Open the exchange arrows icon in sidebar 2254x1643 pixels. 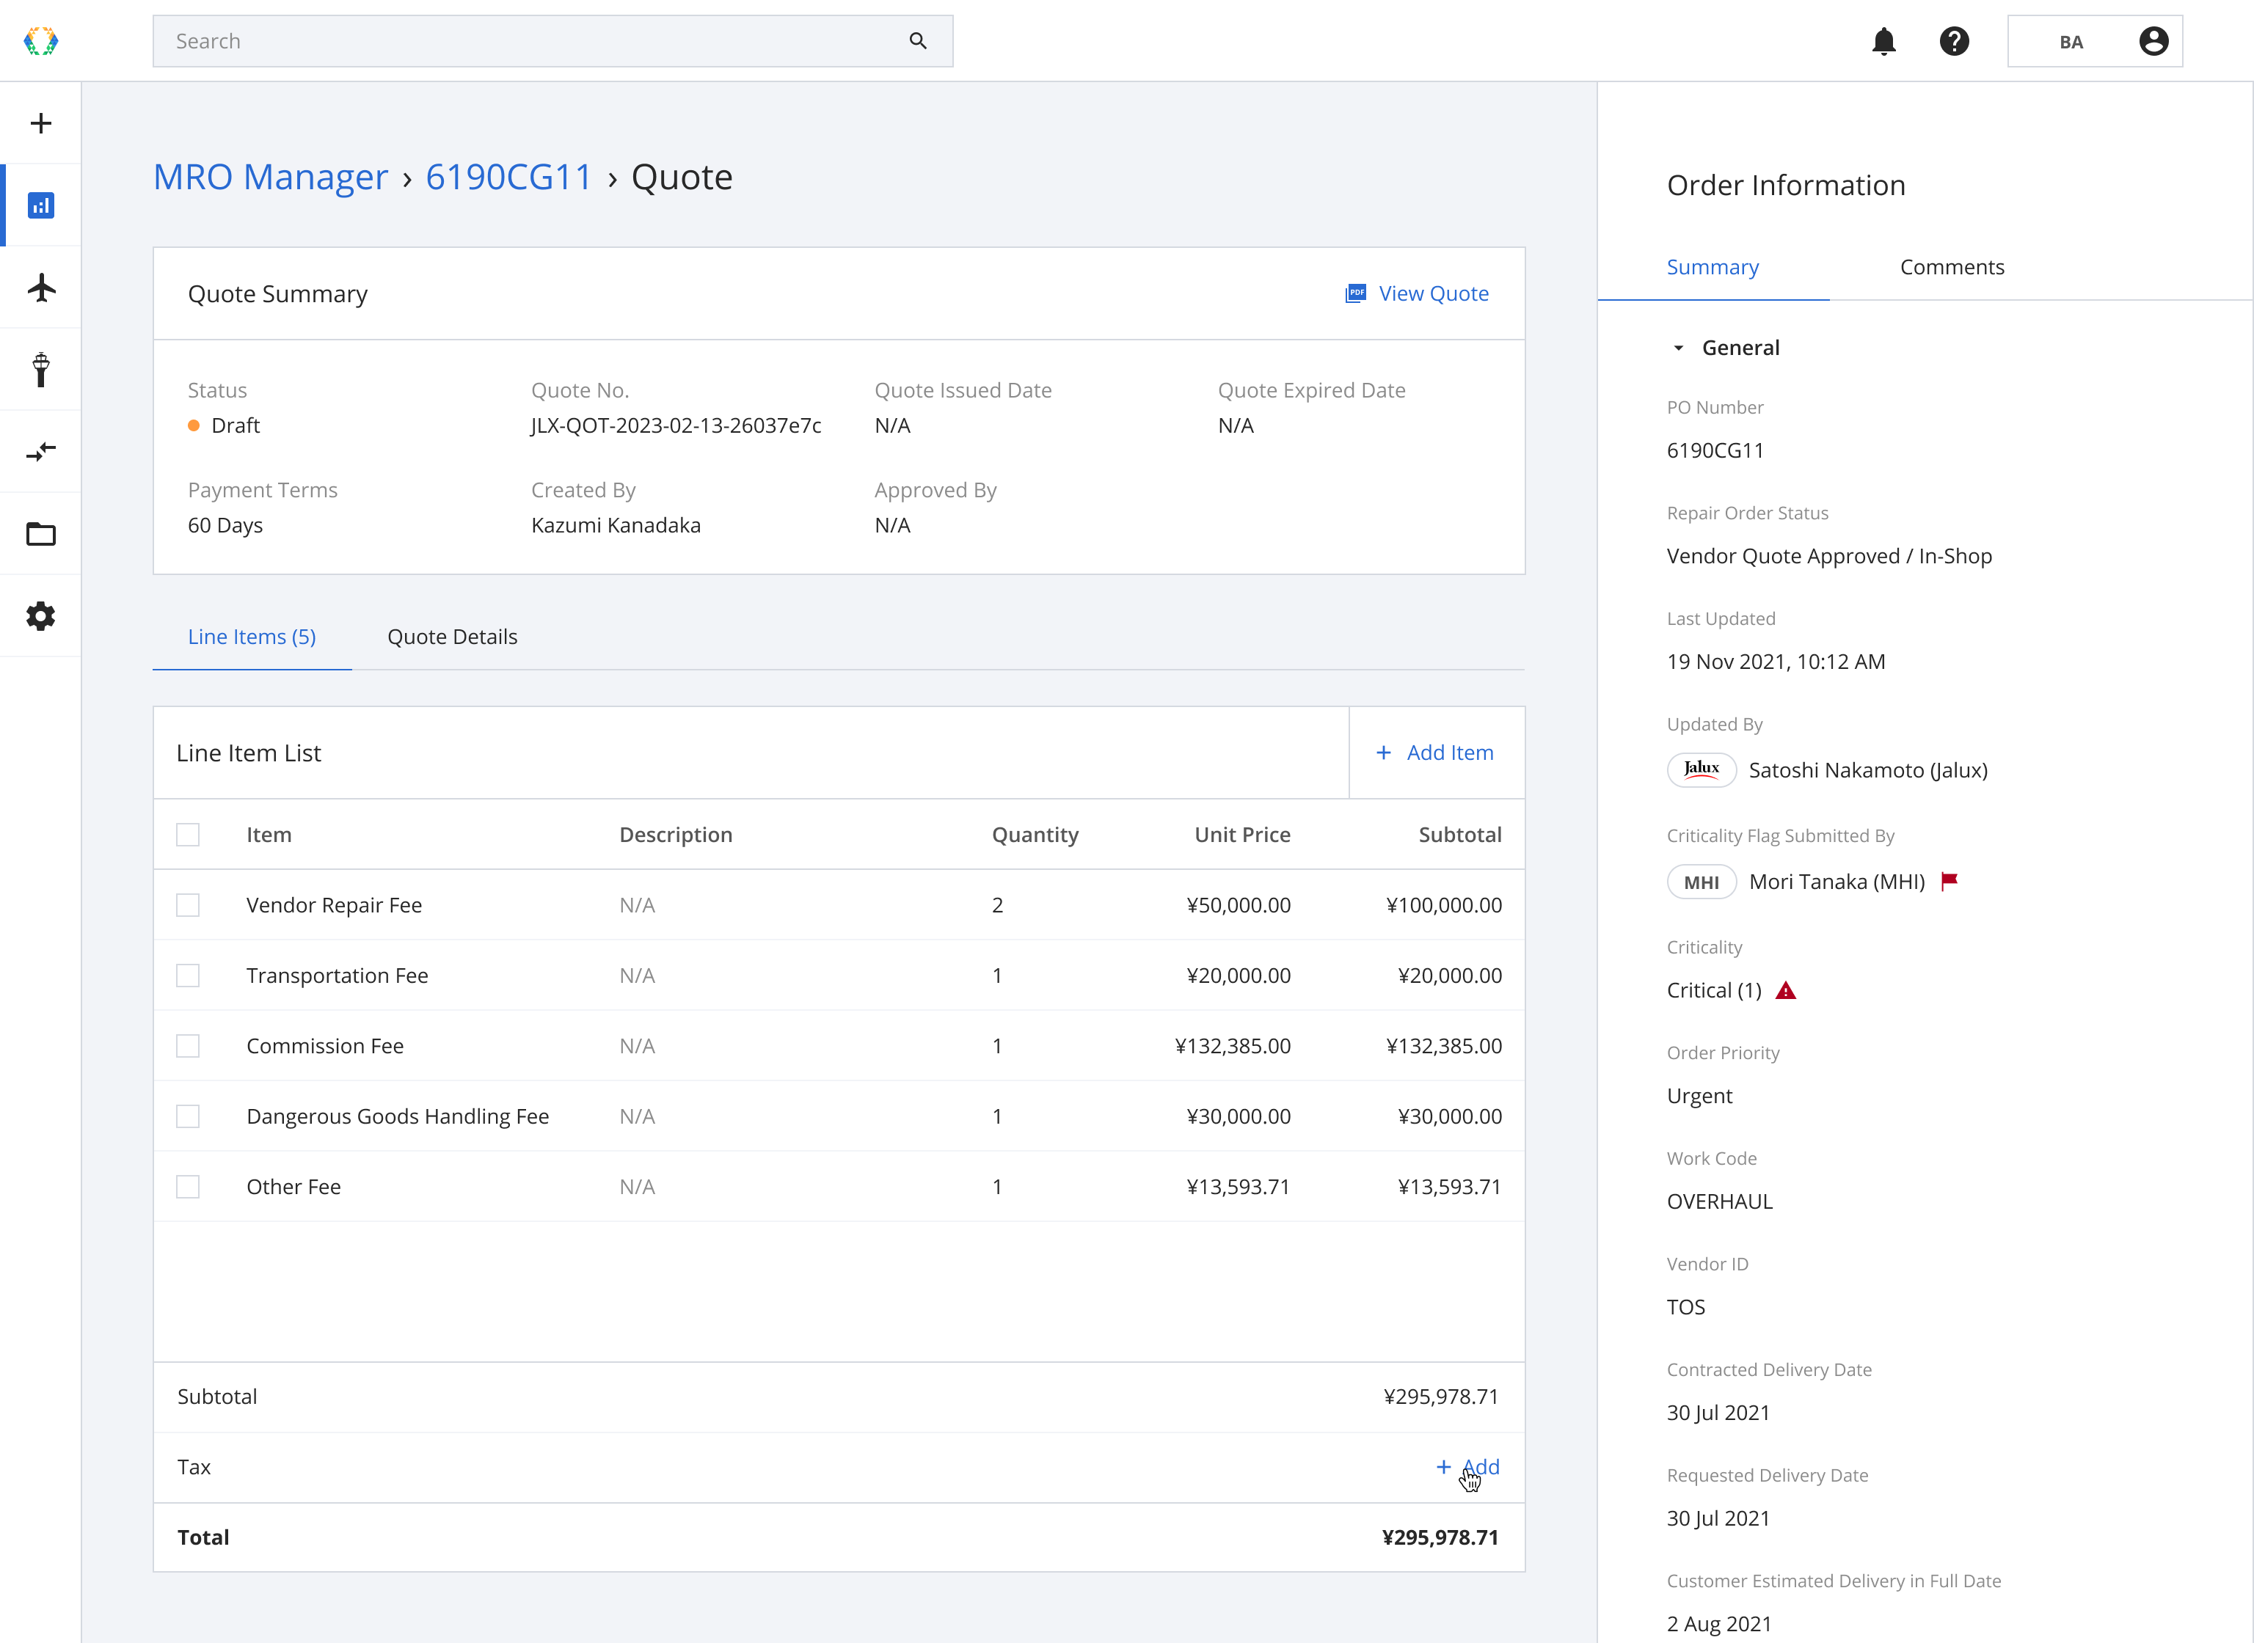click(41, 453)
